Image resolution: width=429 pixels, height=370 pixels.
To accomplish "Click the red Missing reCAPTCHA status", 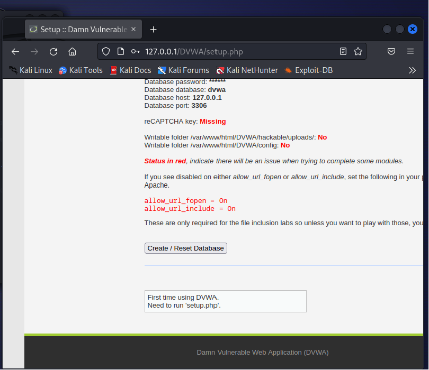I will click(x=212, y=122).
